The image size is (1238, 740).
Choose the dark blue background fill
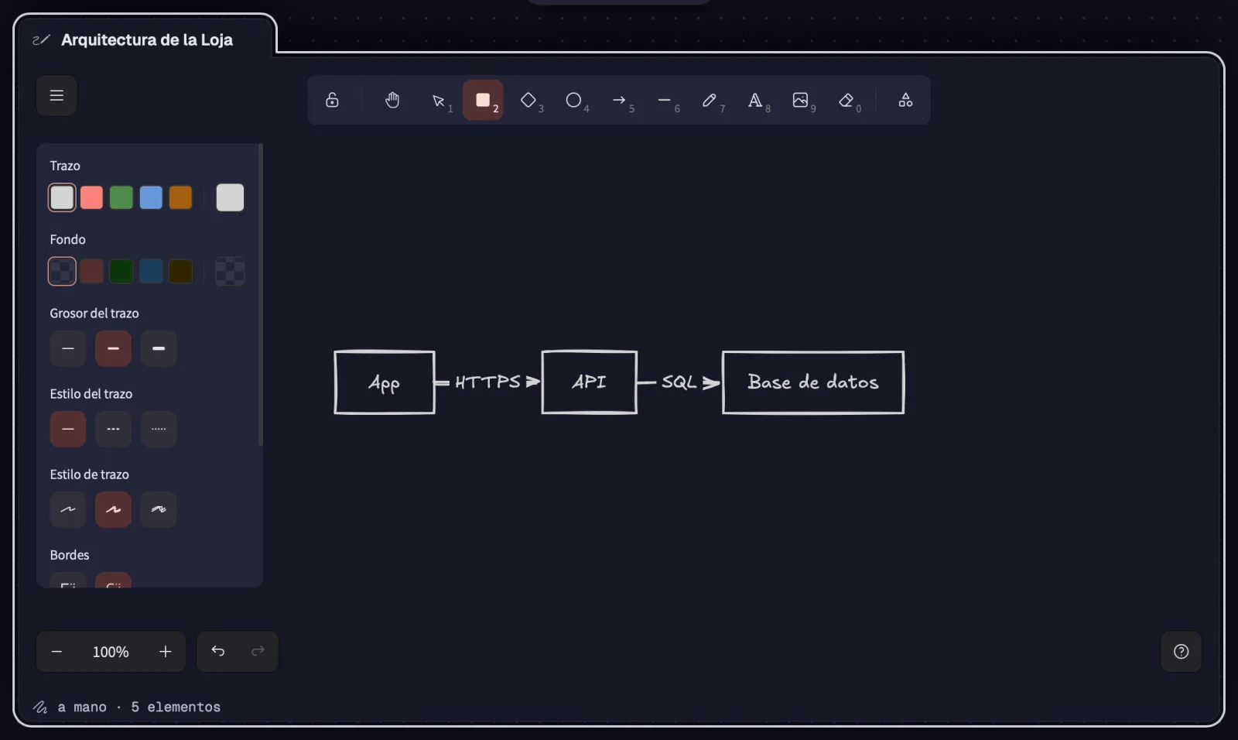coord(151,272)
